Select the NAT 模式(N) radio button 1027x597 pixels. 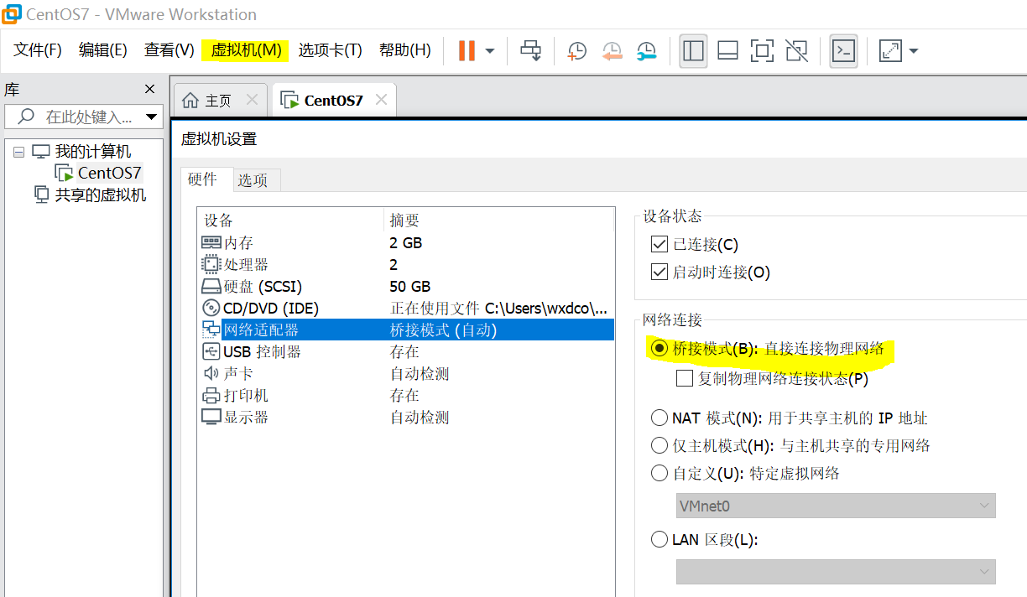coord(659,418)
